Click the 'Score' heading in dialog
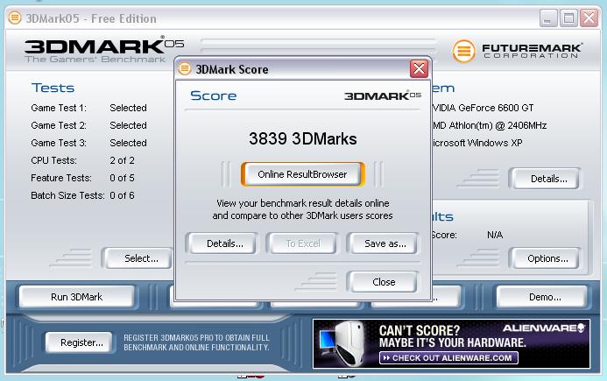Viewport: 607px width, 381px height. tap(214, 95)
